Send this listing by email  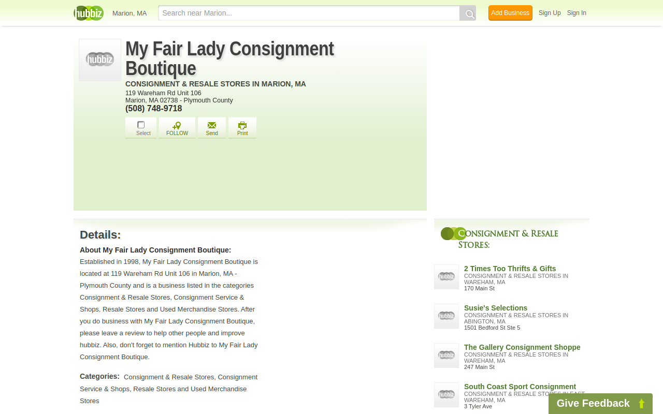pyautogui.click(x=212, y=128)
